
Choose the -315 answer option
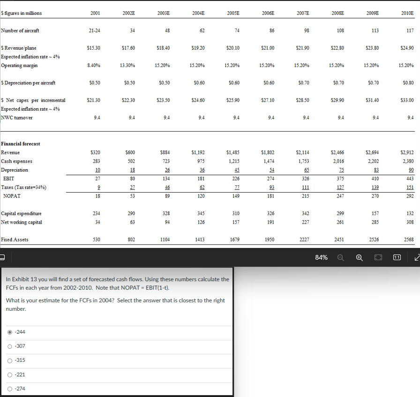[10, 360]
